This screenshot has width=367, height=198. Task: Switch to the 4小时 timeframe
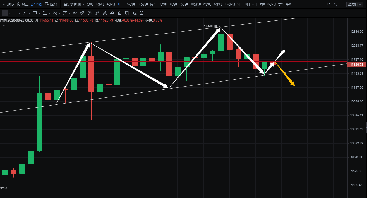tap(111, 4)
